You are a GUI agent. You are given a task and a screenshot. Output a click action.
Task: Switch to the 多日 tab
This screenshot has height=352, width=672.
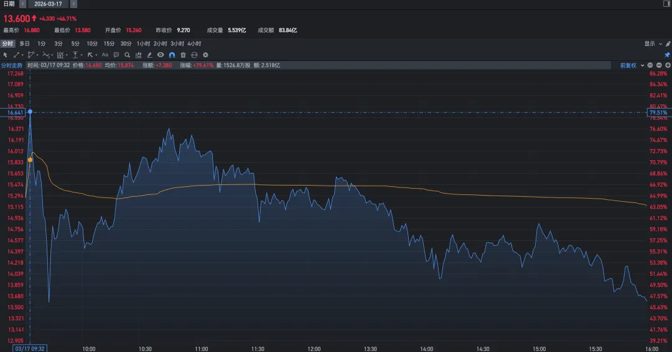24,43
